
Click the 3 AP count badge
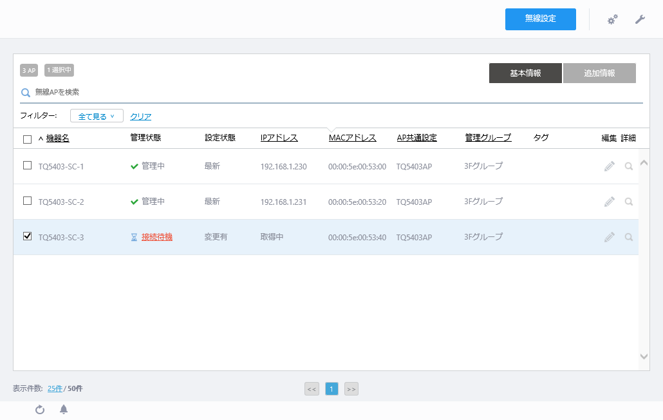pyautogui.click(x=29, y=70)
